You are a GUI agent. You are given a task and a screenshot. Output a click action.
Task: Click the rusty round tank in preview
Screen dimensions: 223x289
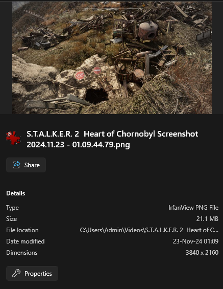[148, 30]
